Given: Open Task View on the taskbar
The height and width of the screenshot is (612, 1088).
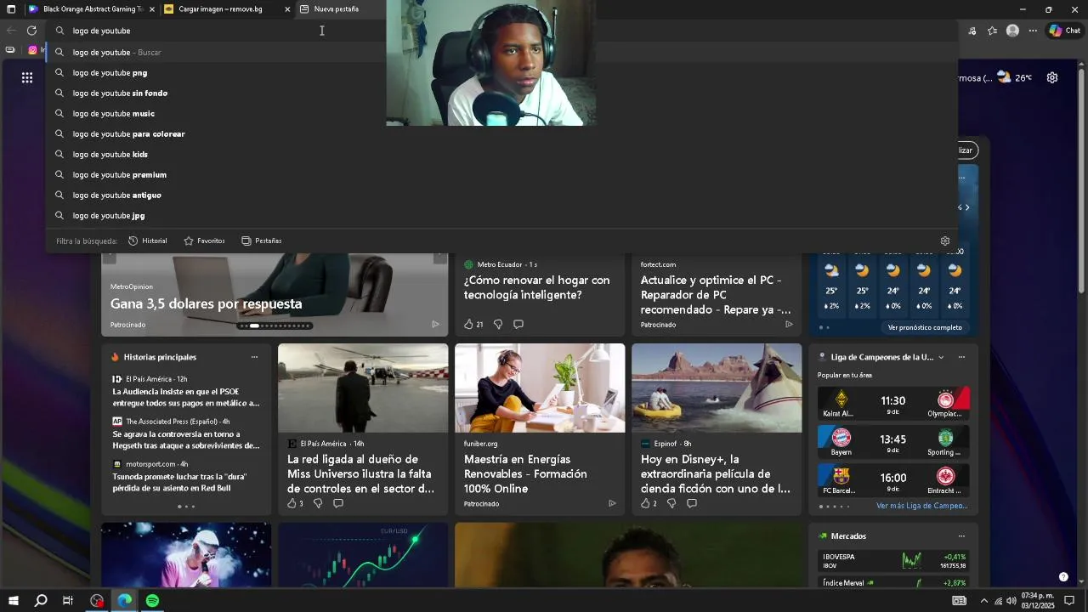Looking at the screenshot, I should [x=68, y=600].
